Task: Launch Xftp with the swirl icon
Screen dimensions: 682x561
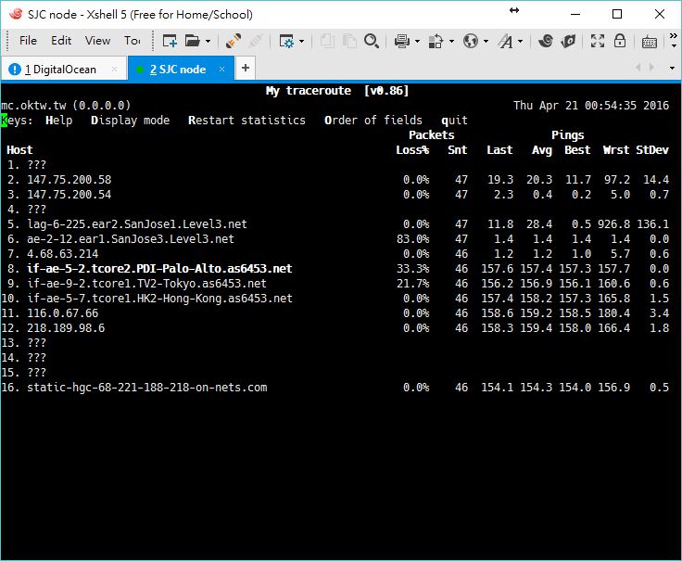Action: 546,42
